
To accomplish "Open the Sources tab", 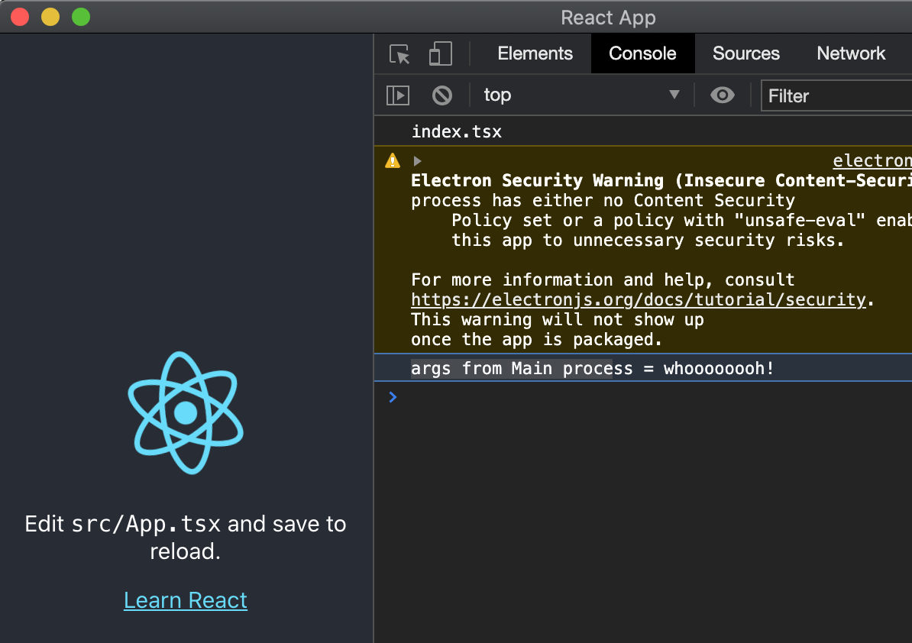I will pyautogui.click(x=745, y=53).
